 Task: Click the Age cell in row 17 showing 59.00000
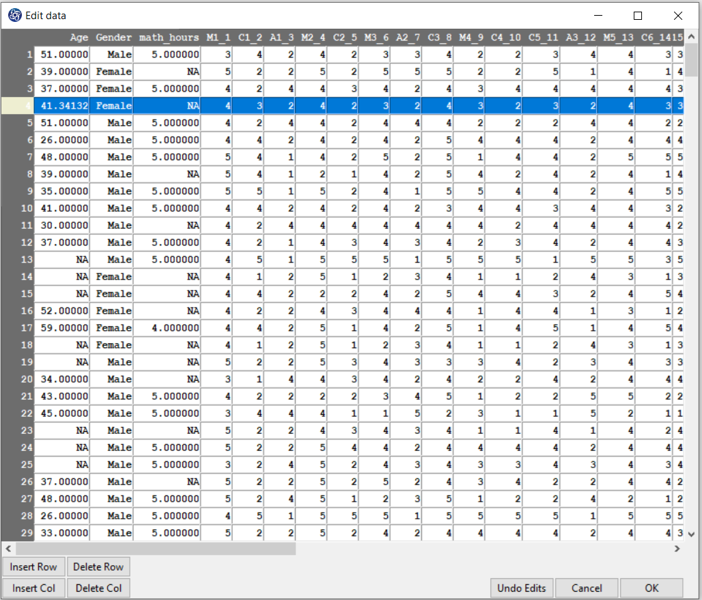pos(61,328)
